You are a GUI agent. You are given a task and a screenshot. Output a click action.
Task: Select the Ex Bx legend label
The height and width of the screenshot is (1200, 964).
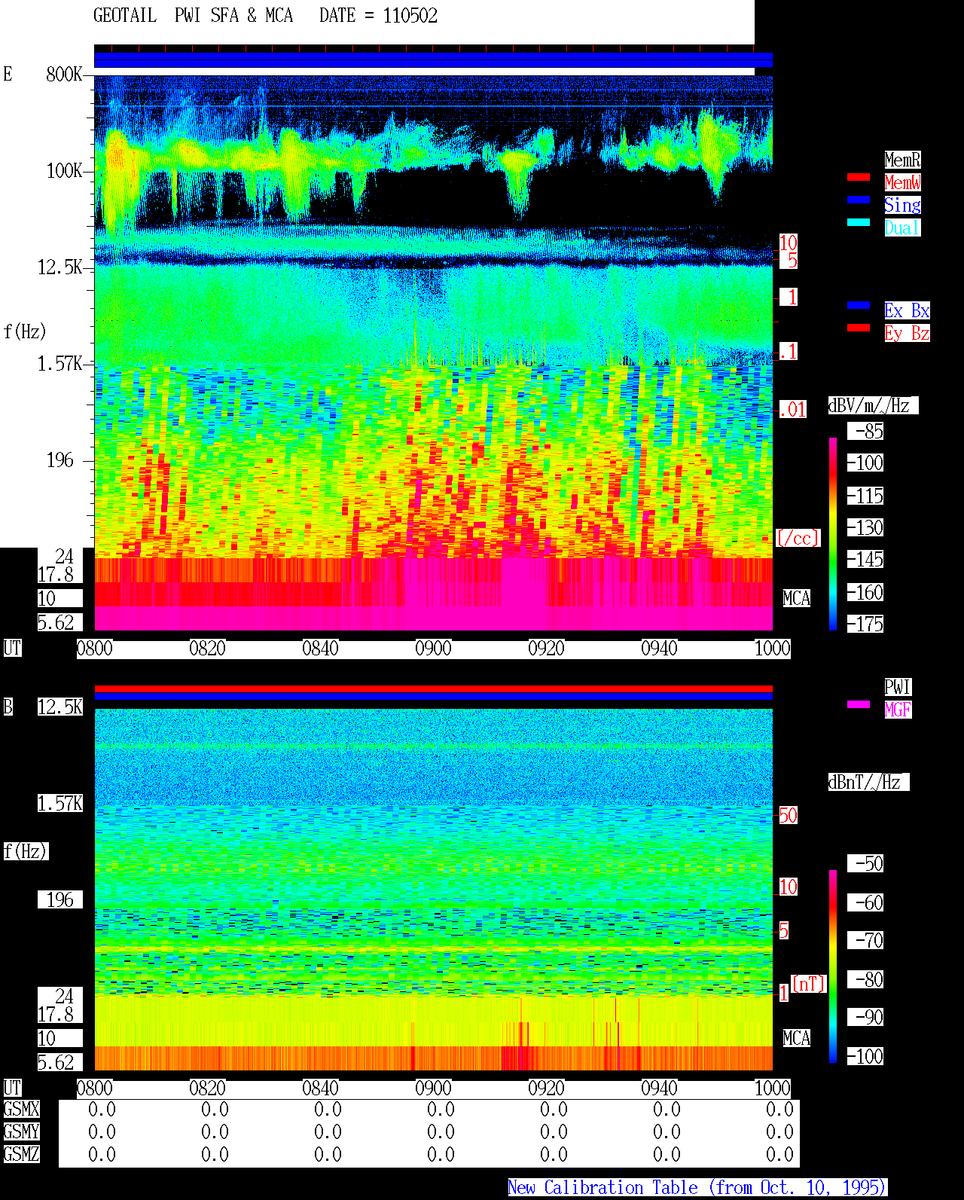pos(907,310)
